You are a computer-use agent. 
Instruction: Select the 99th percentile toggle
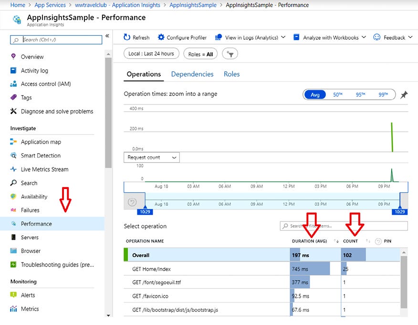[383, 94]
